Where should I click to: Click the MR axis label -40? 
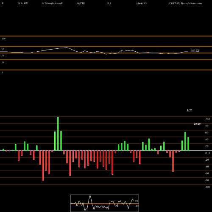tap(207, 167)
